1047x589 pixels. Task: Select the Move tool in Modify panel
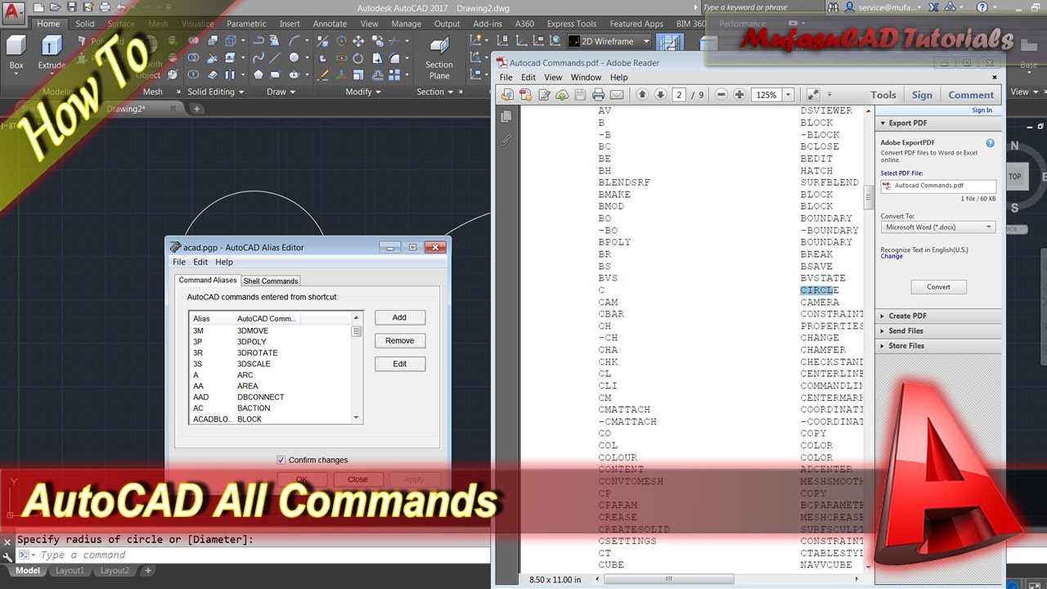[358, 41]
